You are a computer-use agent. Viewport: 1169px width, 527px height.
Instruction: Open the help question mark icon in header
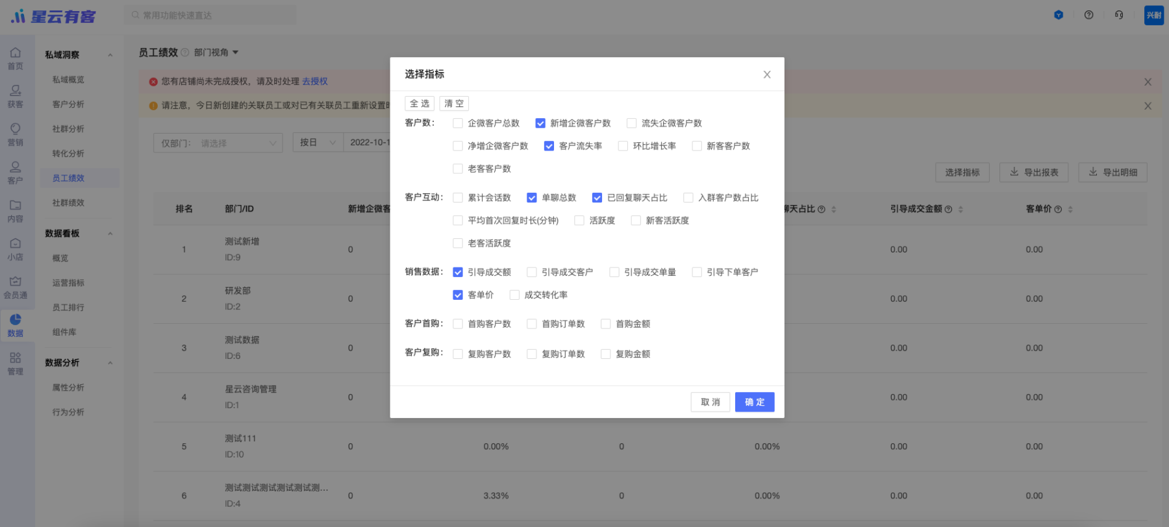pos(1089,15)
